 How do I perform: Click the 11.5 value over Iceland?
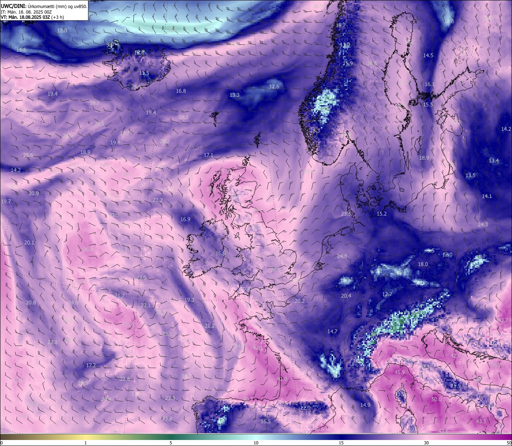pos(144,73)
